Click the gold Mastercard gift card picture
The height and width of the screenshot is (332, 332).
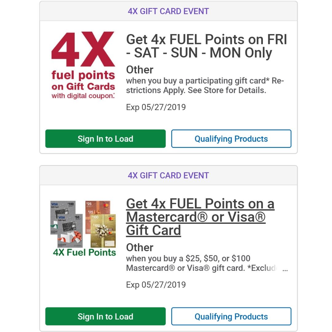pos(103,231)
